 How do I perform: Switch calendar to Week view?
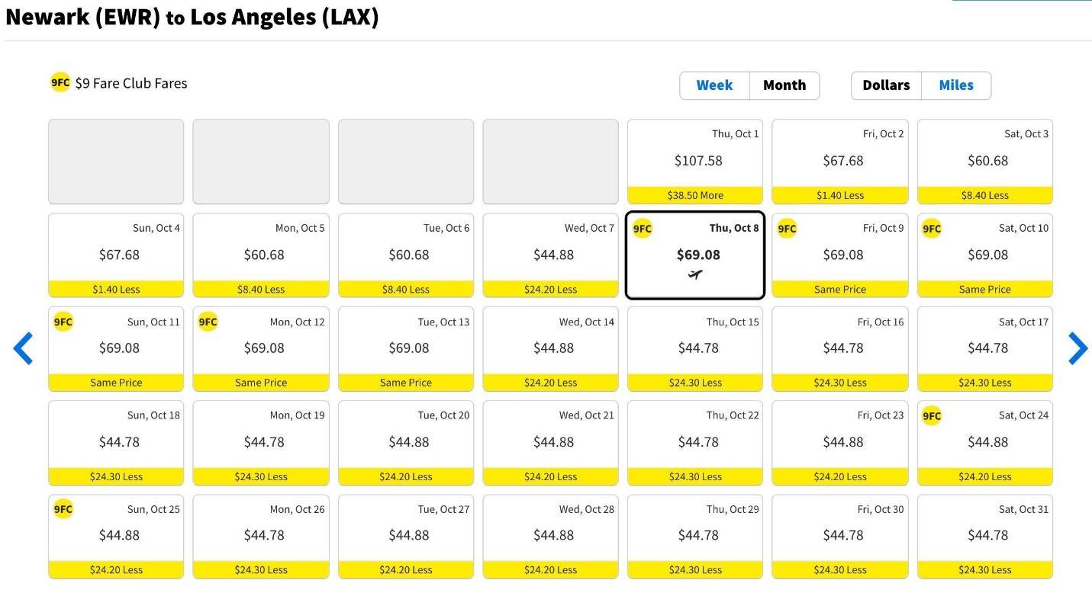(x=714, y=85)
